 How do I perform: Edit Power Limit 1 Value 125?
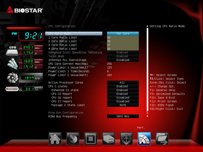[x=109, y=67]
